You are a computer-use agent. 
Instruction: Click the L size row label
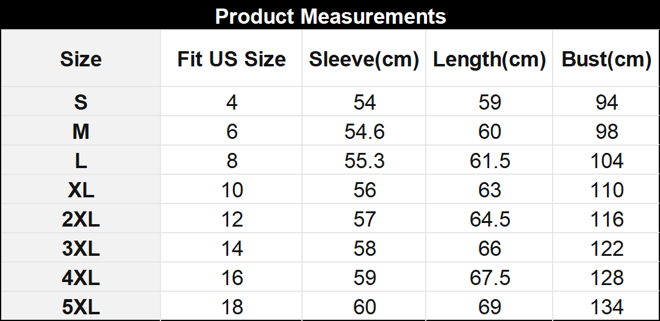81,161
